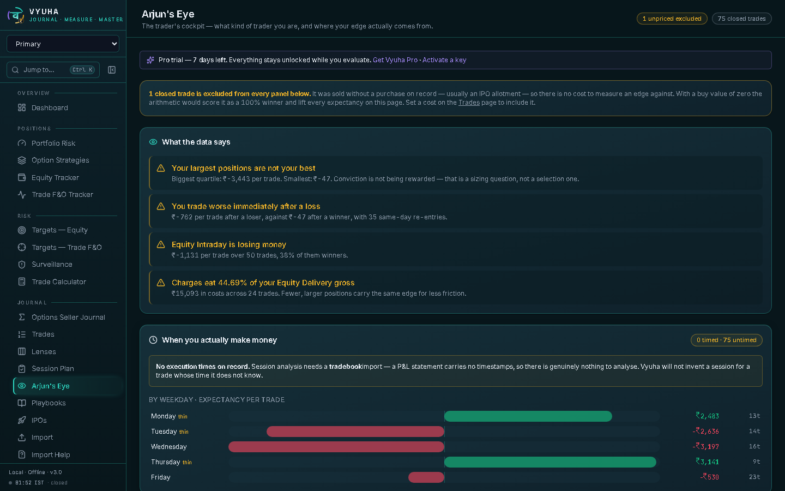Click the Targets — Trade F&O crosshair icon
Image resolution: width=785 pixels, height=491 pixels.
22,247
